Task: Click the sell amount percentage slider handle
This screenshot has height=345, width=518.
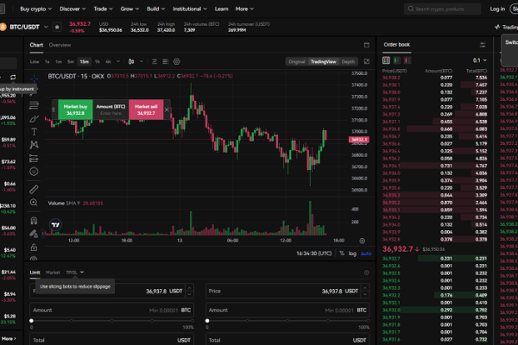Action: 207,321
